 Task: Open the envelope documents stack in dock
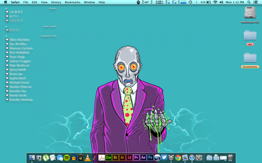tap(223, 158)
